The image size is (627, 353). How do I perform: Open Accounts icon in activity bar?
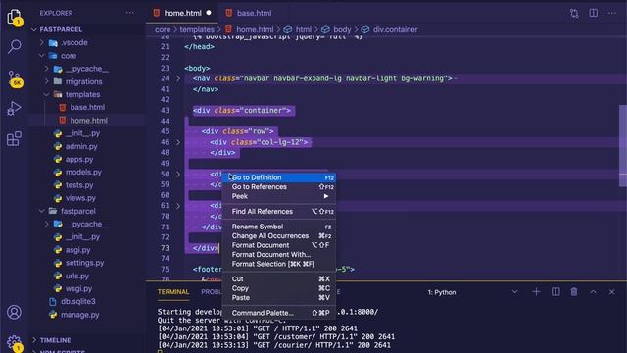click(14, 312)
